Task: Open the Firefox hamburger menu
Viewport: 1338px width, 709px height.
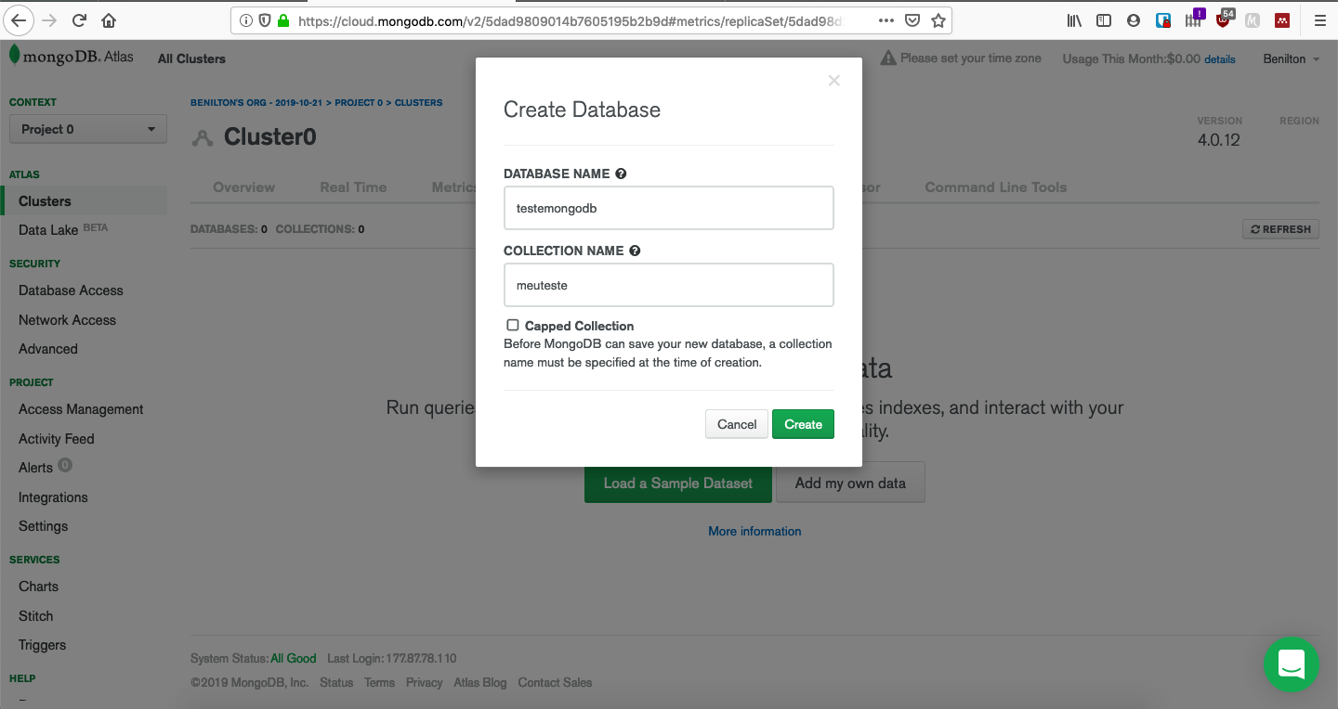Action: point(1319,19)
